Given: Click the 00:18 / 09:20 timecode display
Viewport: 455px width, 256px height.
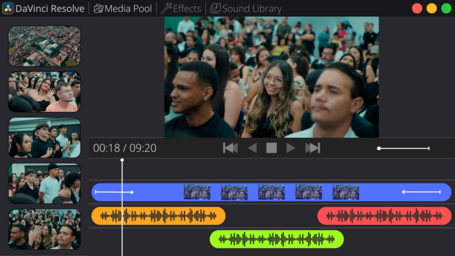Looking at the screenshot, I should point(124,149).
